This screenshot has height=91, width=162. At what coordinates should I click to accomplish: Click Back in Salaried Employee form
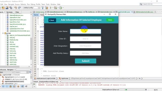[x=52, y=20]
